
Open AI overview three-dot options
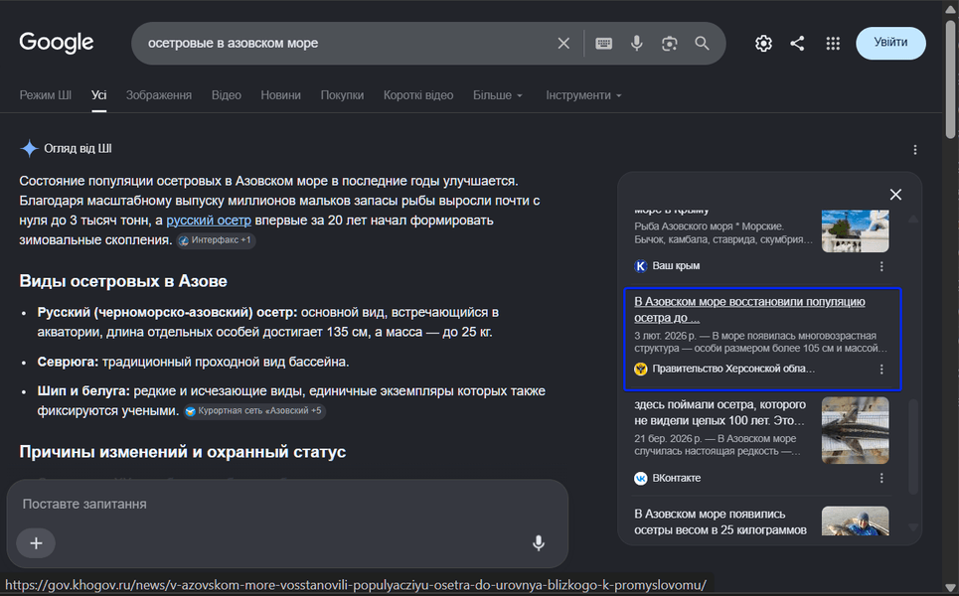click(915, 150)
